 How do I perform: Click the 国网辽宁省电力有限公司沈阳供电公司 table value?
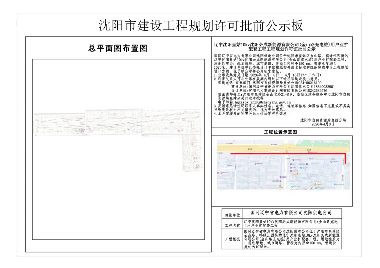coord(291,213)
